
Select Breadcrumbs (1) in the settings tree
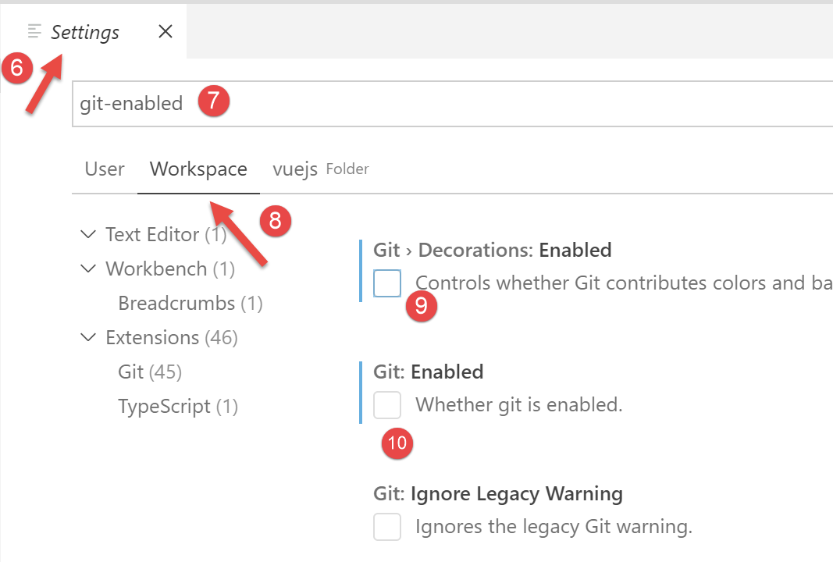pos(190,303)
